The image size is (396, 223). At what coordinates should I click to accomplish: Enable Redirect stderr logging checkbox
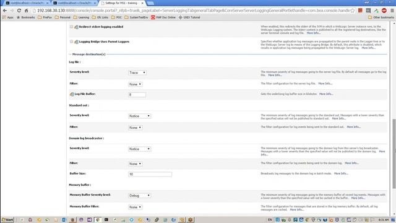point(72,27)
